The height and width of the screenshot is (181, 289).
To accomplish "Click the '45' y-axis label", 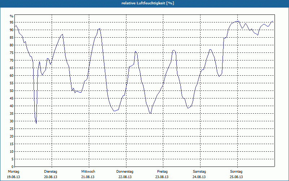I will 12,98.
